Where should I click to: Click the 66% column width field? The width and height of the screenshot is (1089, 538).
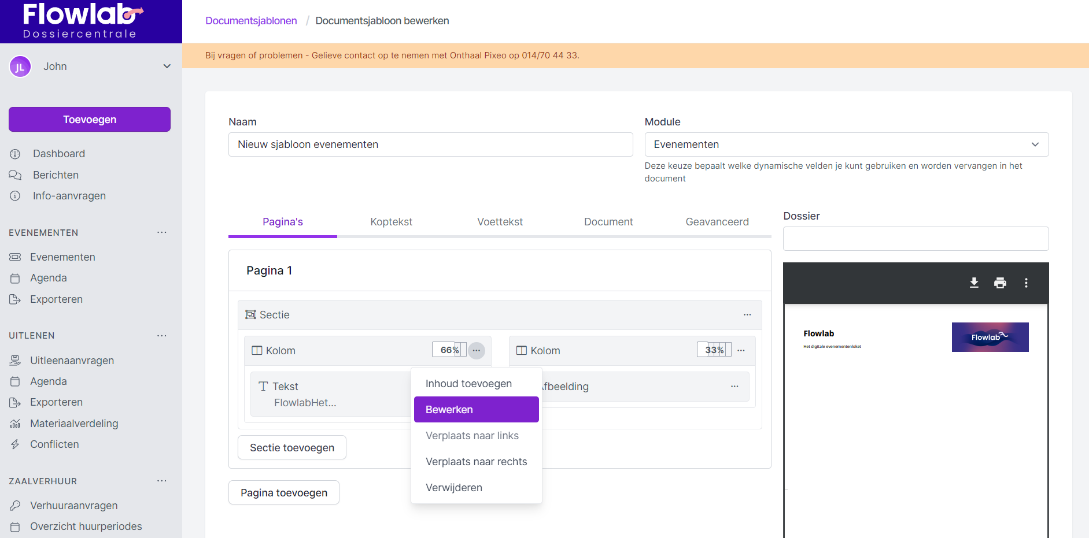click(x=448, y=350)
